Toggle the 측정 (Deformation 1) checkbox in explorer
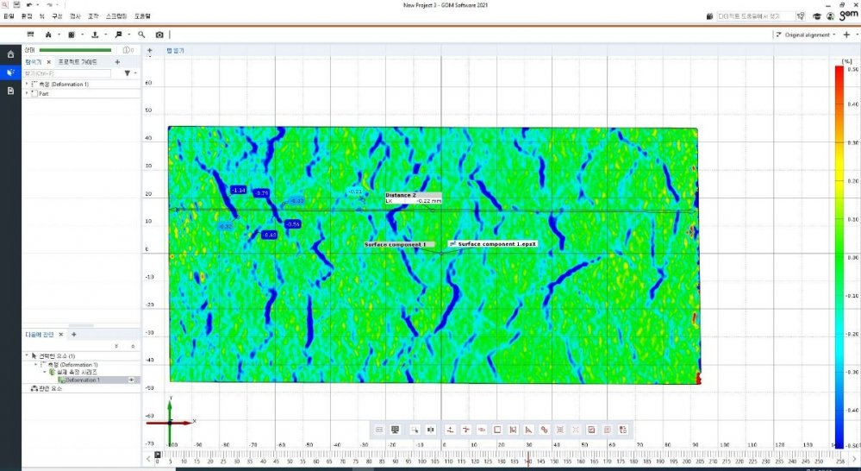 point(34,85)
